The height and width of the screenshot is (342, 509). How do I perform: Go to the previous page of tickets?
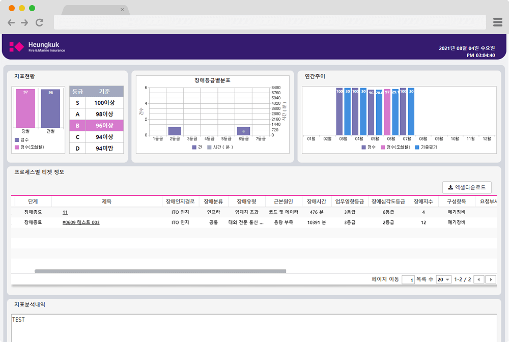click(x=479, y=279)
